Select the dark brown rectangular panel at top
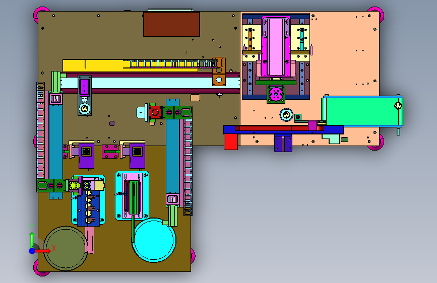 click(171, 24)
